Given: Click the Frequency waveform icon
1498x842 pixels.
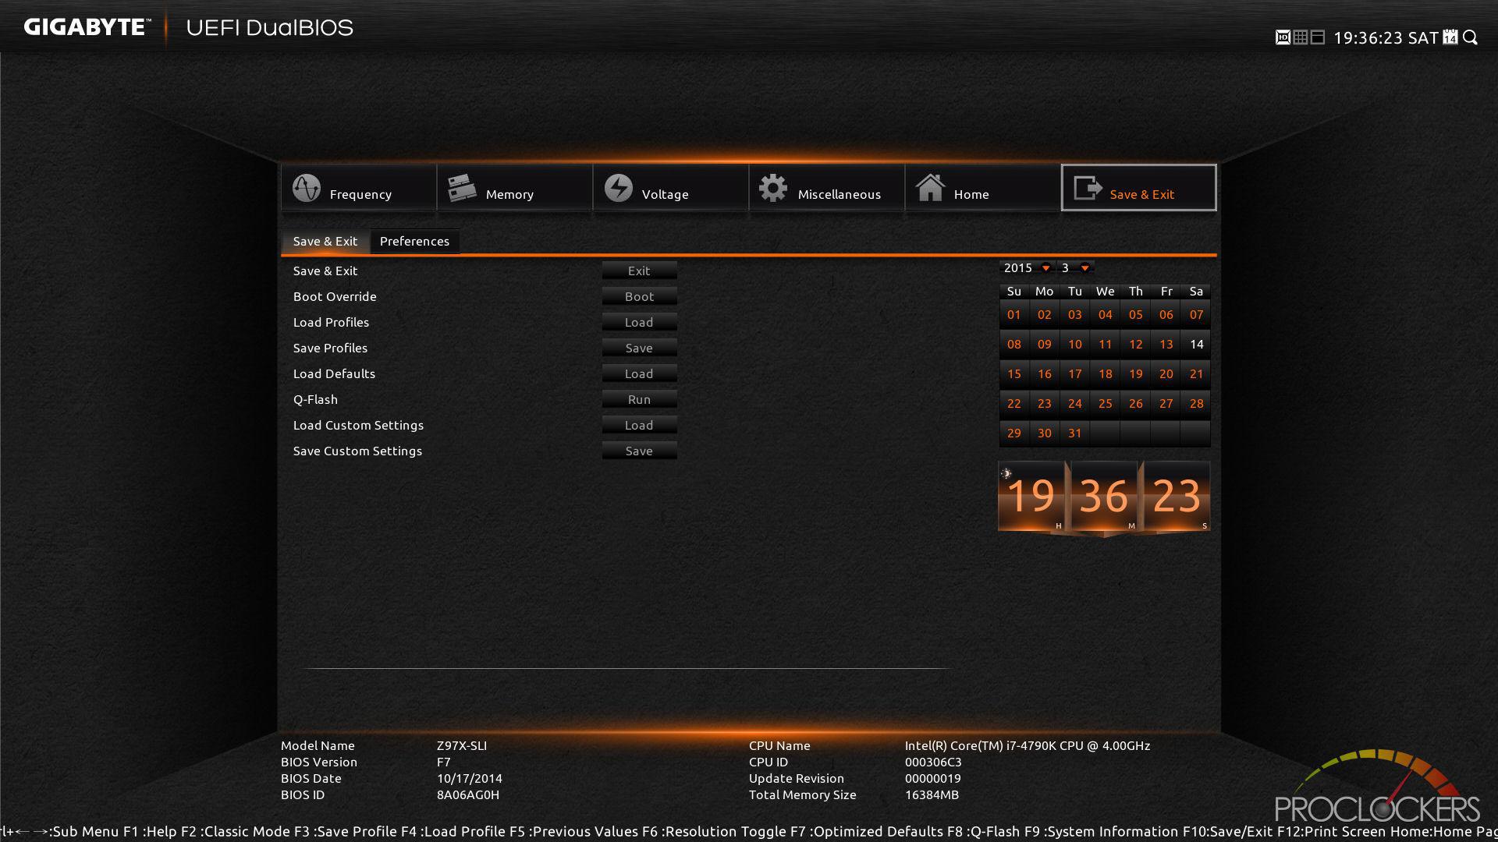Looking at the screenshot, I should [307, 188].
